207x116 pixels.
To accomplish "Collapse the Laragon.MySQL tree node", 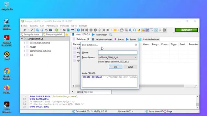I will coord(22,39).
